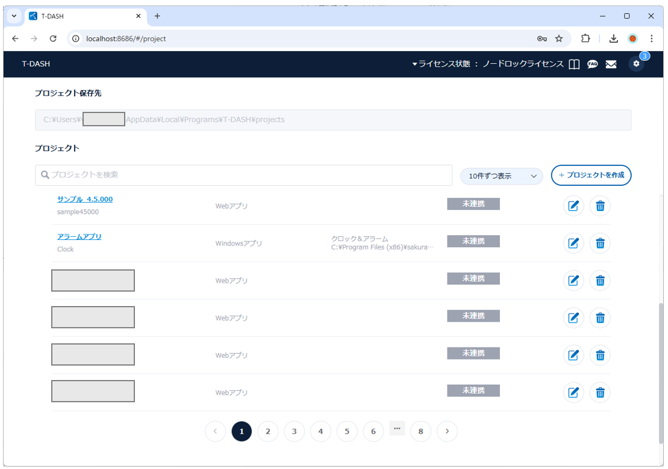Click プロジェクトを作成 button
The image size is (668, 469).
[x=591, y=175]
